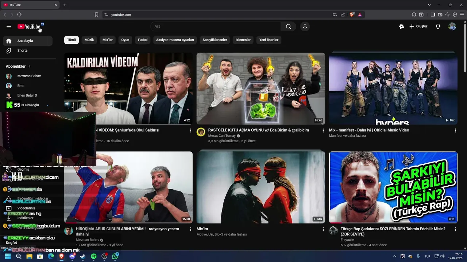Reload the page with refresh icon

click(19, 15)
